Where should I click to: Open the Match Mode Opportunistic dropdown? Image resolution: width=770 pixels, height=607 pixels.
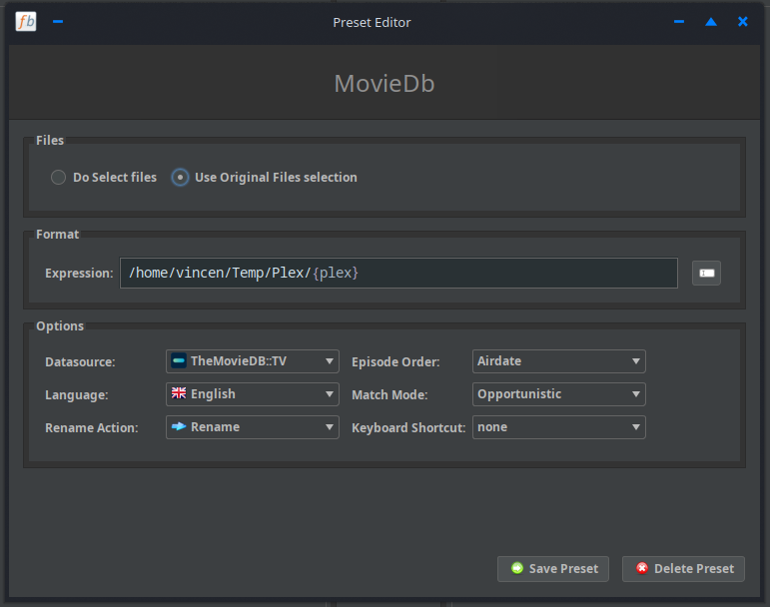coord(559,394)
